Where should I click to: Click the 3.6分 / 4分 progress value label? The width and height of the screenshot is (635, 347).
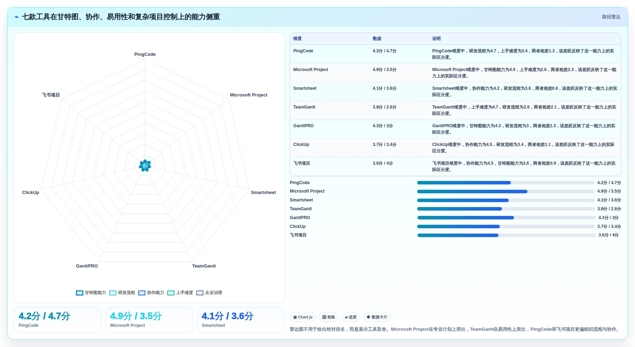coord(608,235)
